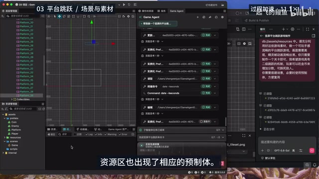Viewport: 319px width, 179px height.
Task: Select the rect transform tool
Action: click(x=73, y=16)
